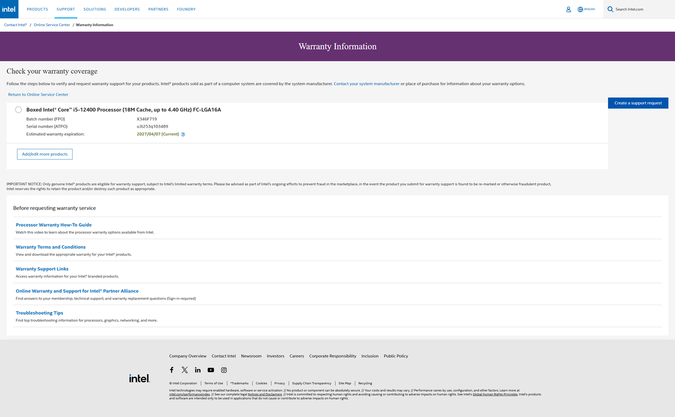
Task: Open Warranty Support Links
Action: coord(42,269)
